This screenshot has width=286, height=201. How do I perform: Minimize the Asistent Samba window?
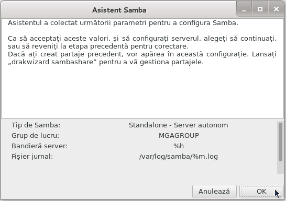point(244,9)
